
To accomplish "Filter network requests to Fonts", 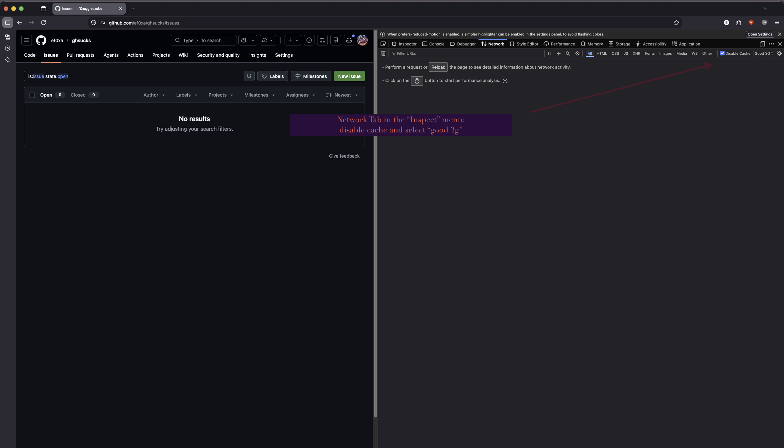I will pyautogui.click(x=650, y=53).
